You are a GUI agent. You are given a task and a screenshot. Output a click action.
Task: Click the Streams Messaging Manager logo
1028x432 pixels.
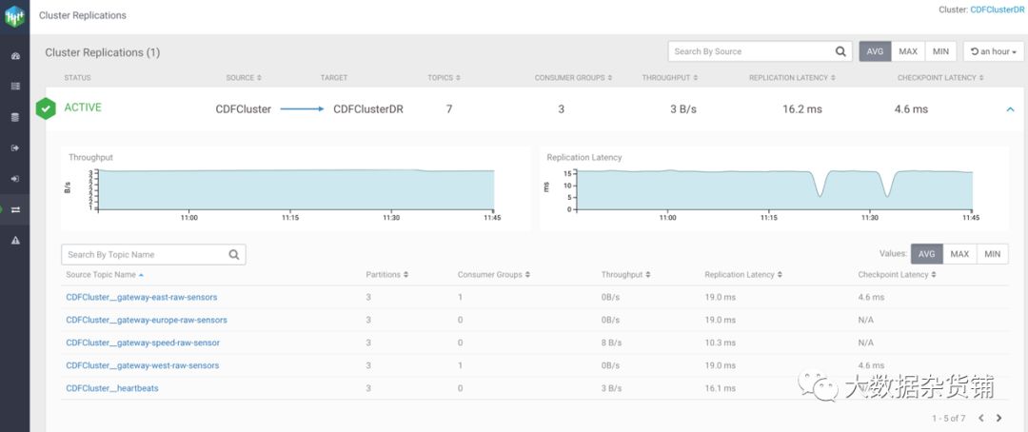click(x=15, y=16)
